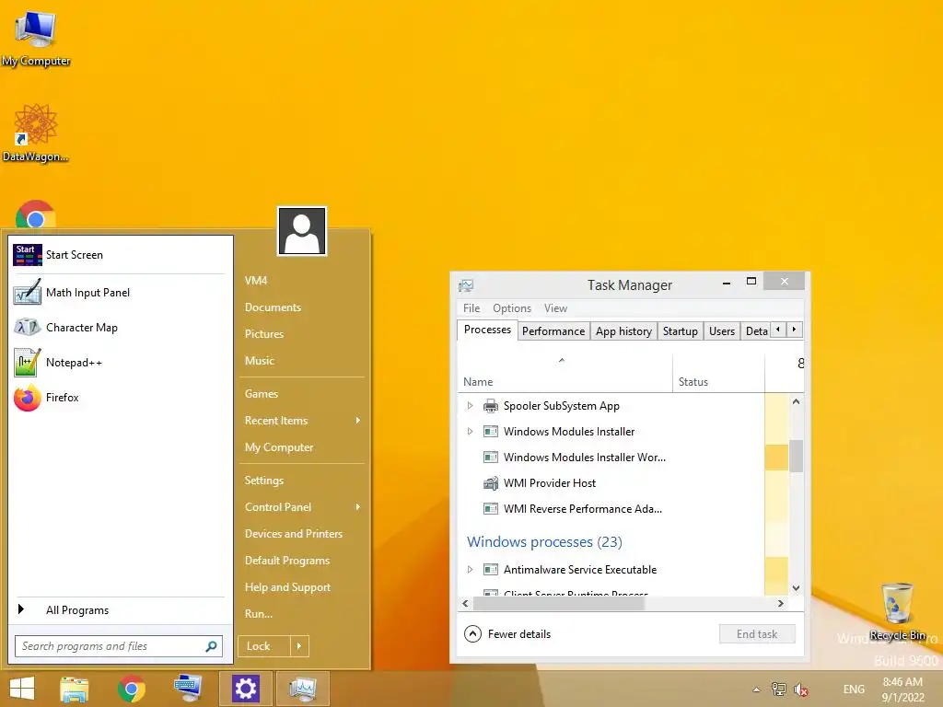Click the horizontal scrollbar thumb
943x707 pixels.
[x=559, y=604]
